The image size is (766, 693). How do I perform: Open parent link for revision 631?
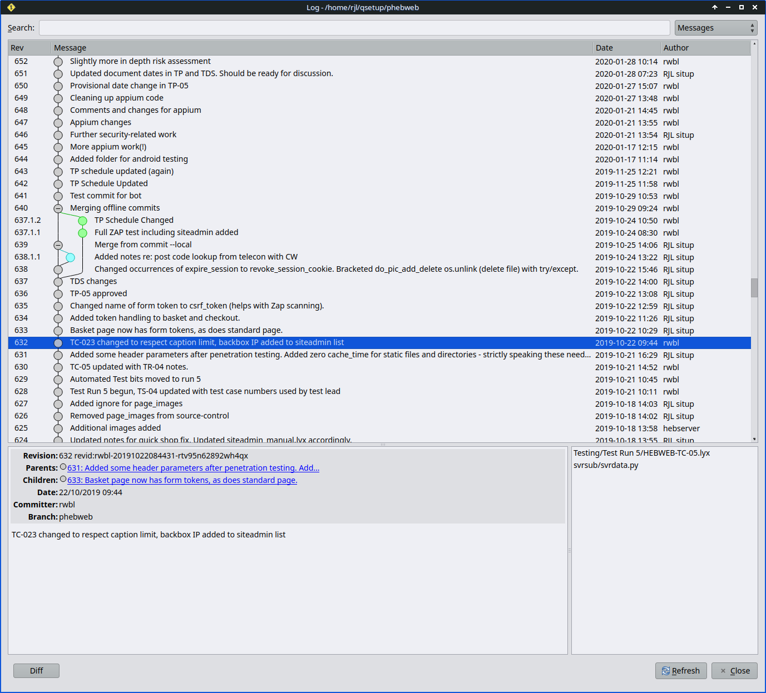[x=193, y=468]
